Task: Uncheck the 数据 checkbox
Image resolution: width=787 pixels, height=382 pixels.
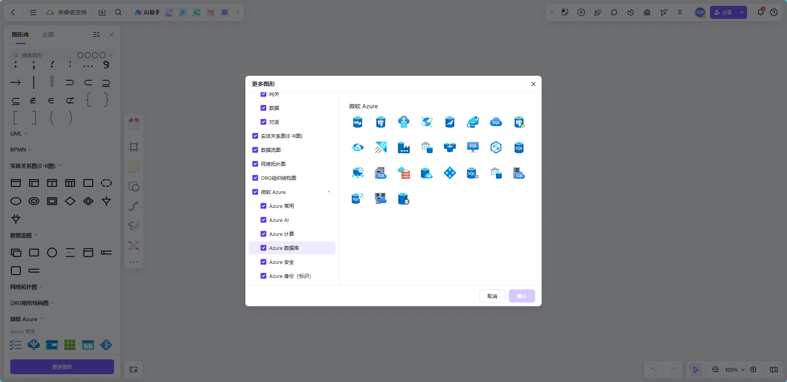Action: point(263,108)
